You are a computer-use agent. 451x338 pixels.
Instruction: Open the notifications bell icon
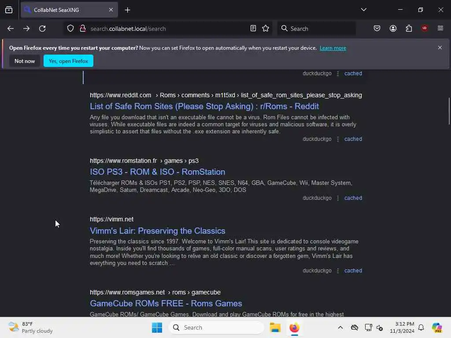421,327
